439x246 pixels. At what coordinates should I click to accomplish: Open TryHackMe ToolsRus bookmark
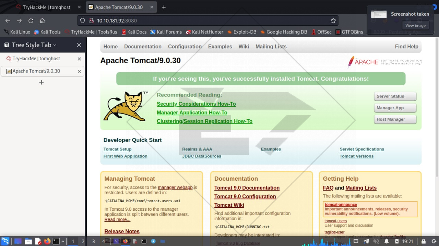click(x=91, y=32)
